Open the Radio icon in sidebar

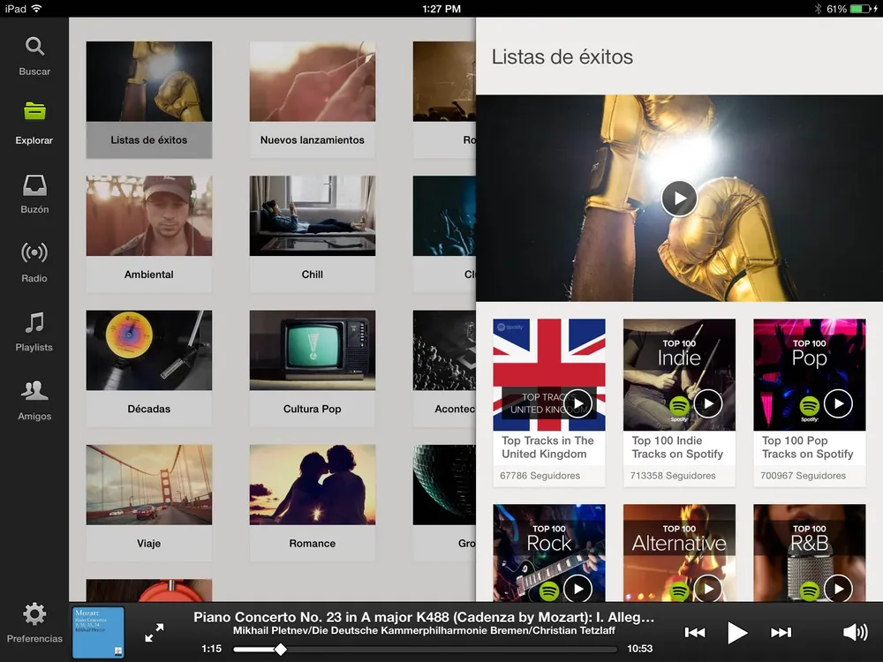[34, 253]
